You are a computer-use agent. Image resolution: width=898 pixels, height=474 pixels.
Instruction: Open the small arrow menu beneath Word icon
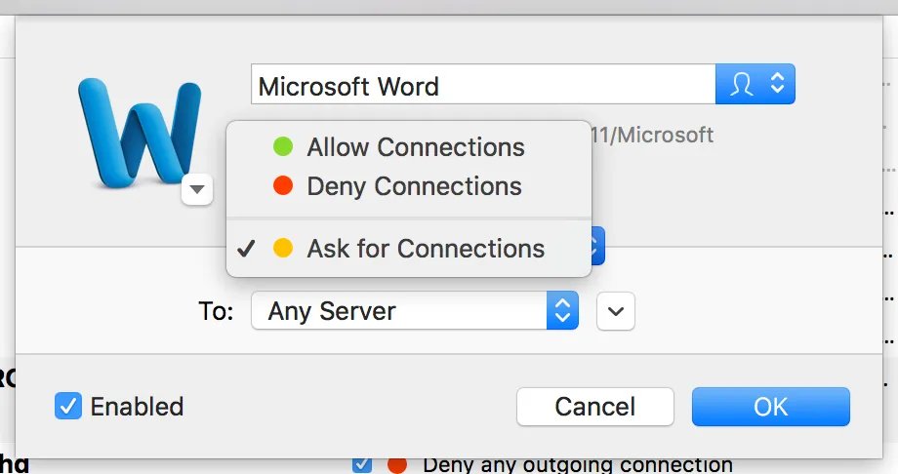click(197, 189)
